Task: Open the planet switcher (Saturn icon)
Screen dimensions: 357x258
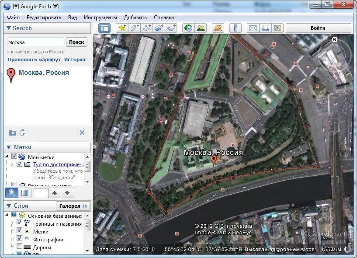Action: 218,28
